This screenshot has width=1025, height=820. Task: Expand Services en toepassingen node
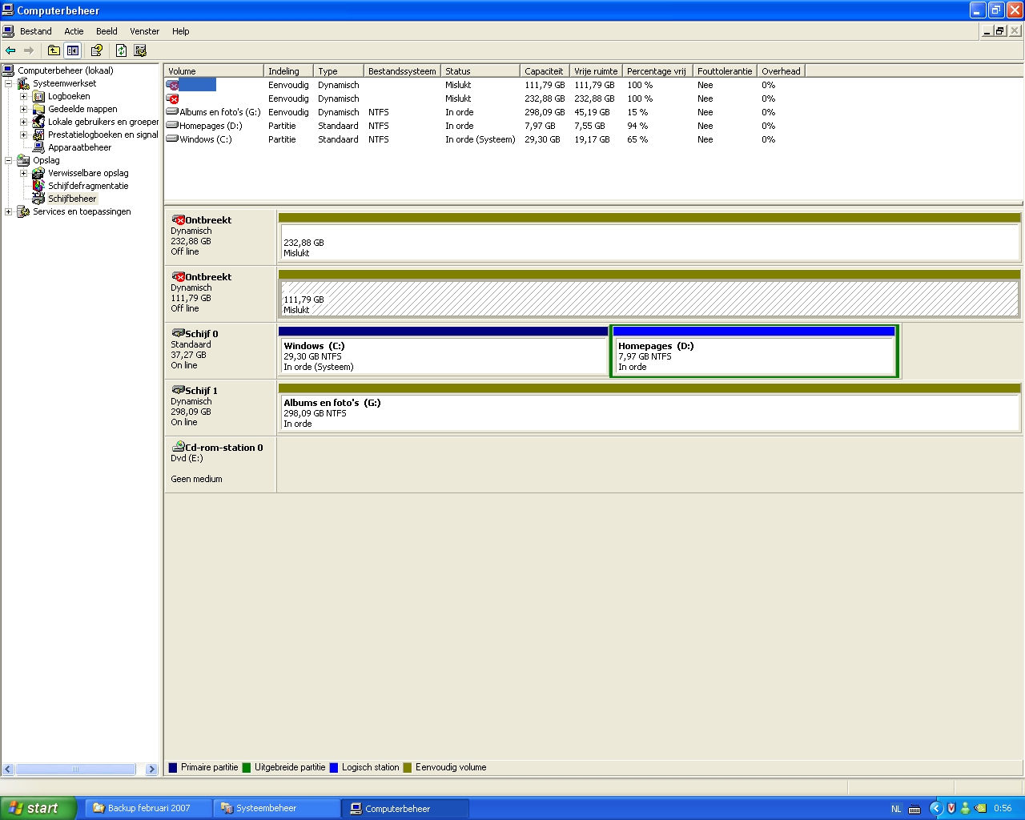8,211
